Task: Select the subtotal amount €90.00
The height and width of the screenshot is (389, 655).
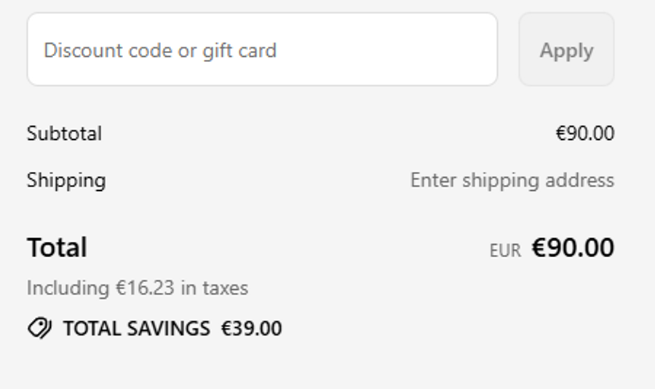Action: point(584,134)
